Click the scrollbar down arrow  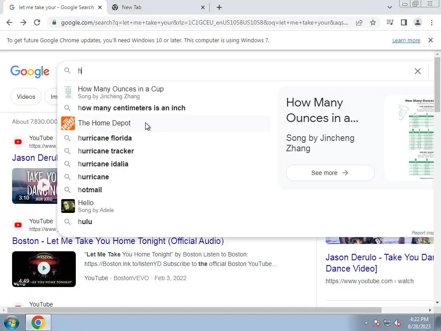pos(437,303)
